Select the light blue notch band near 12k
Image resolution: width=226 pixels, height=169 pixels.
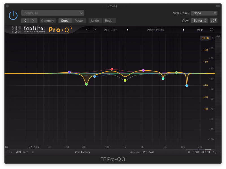187,86
